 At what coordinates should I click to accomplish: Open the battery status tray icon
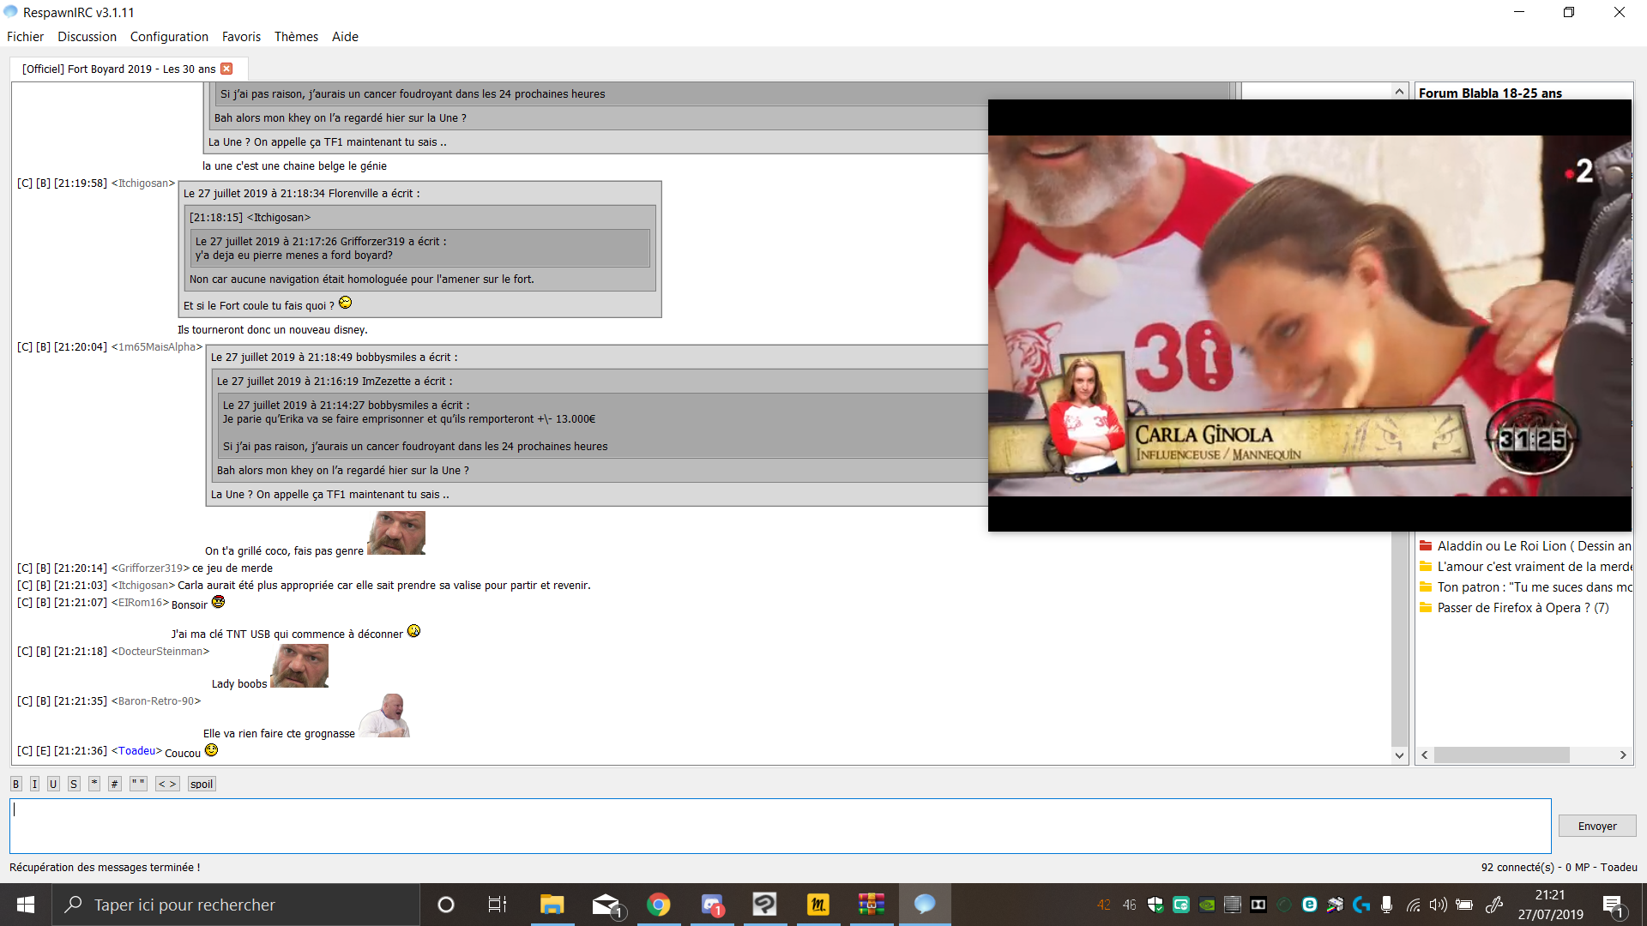click(1464, 905)
